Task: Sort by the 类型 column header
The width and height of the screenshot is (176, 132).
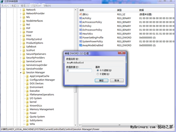Action: point(127,10)
